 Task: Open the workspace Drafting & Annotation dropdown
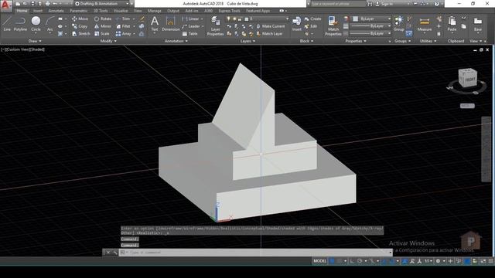(102, 4)
